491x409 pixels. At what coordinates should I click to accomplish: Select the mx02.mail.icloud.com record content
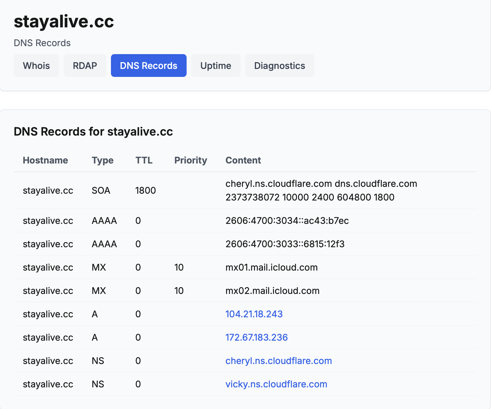point(272,291)
